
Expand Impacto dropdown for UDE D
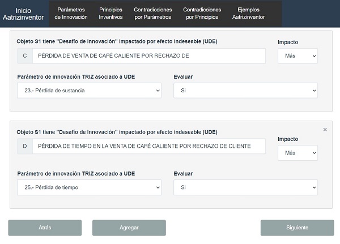pyautogui.click(x=297, y=153)
